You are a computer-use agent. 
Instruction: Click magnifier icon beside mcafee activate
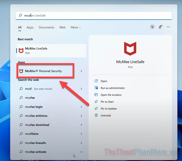pyautogui.click(x=21, y=152)
